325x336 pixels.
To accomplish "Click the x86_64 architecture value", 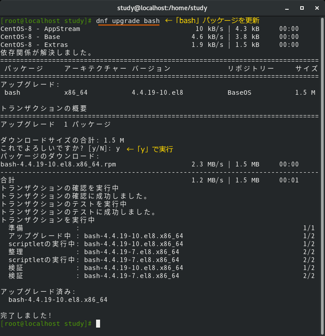I will [x=76, y=93].
